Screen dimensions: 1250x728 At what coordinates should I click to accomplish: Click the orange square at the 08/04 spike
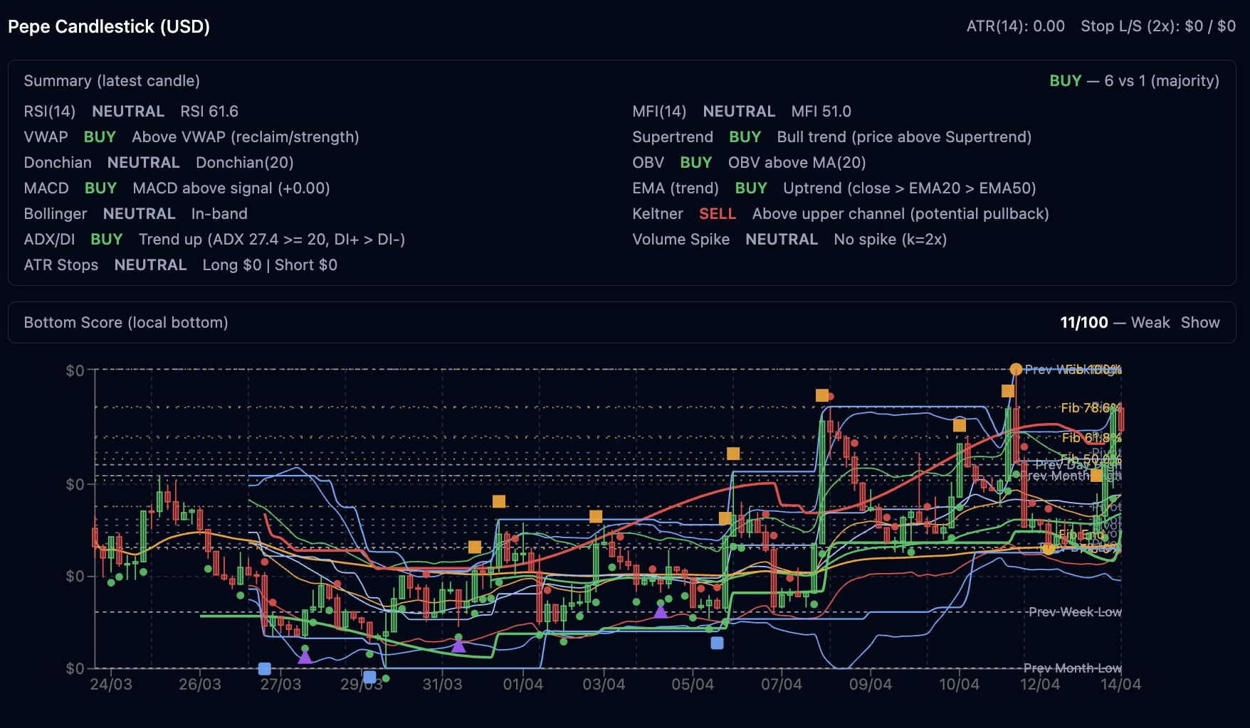[x=821, y=395]
